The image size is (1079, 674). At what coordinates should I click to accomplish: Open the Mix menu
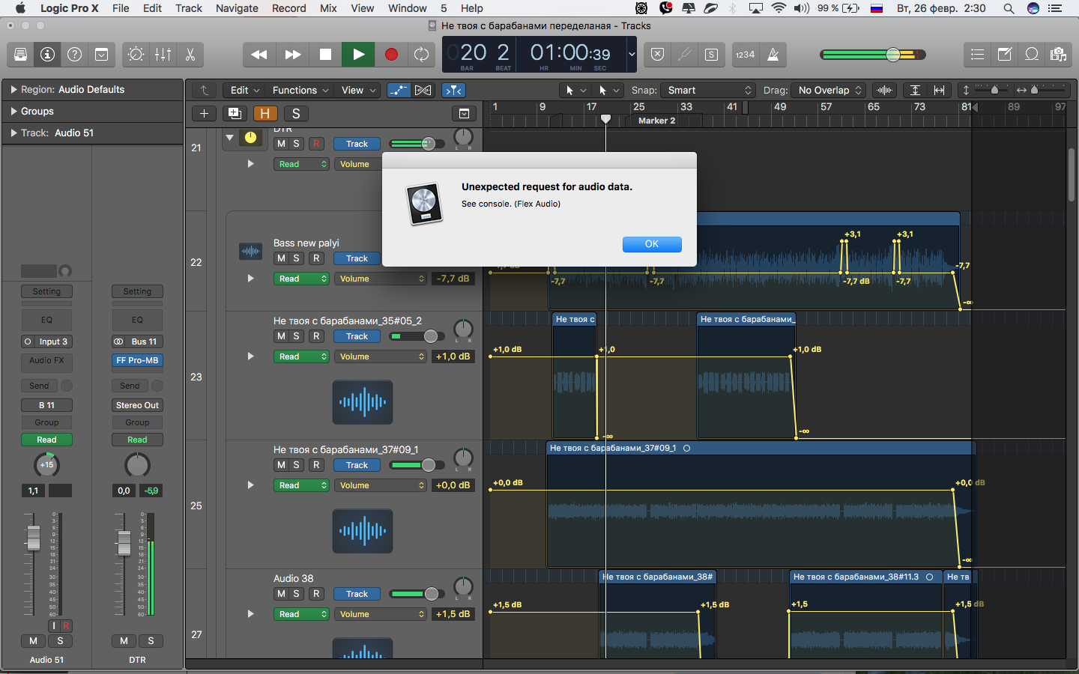tap(328, 8)
